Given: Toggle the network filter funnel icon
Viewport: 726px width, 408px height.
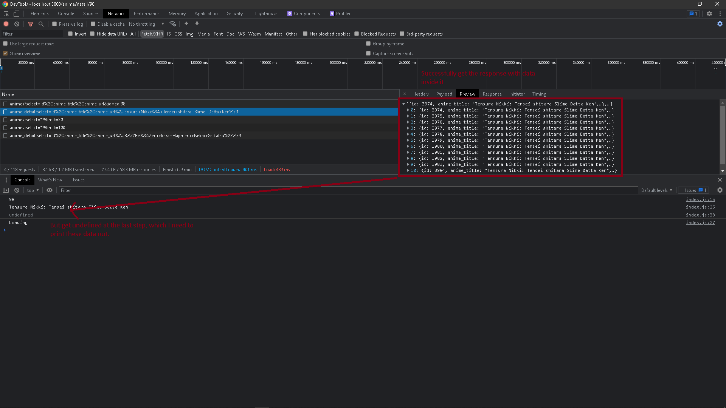Looking at the screenshot, I should (x=31, y=24).
